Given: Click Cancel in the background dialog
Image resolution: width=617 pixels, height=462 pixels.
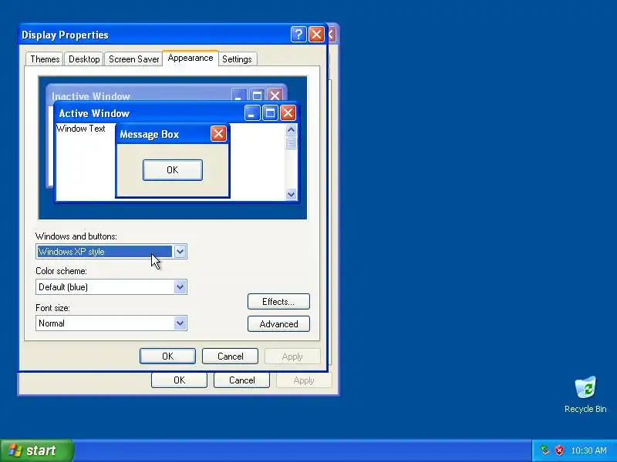Looking at the screenshot, I should coord(241,380).
